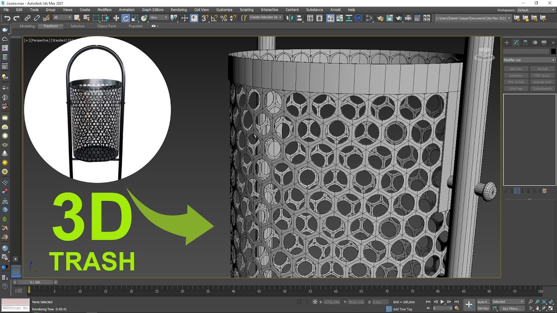557x313 pixels.
Task: Activate the Select Object tool
Action: tap(77, 18)
